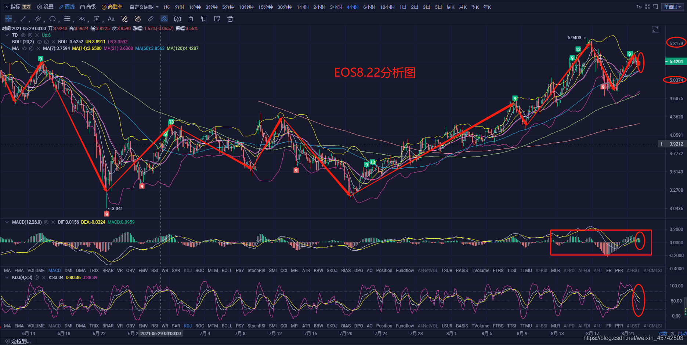Collapse the TD indicator row chevron
The image size is (687, 345).
[x=7, y=35]
